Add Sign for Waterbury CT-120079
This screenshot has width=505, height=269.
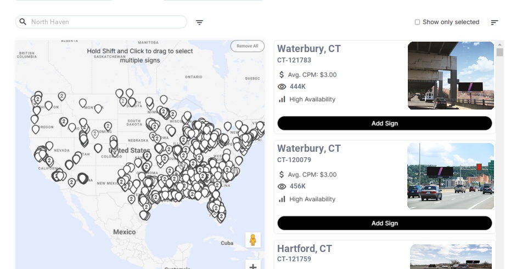tap(384, 223)
